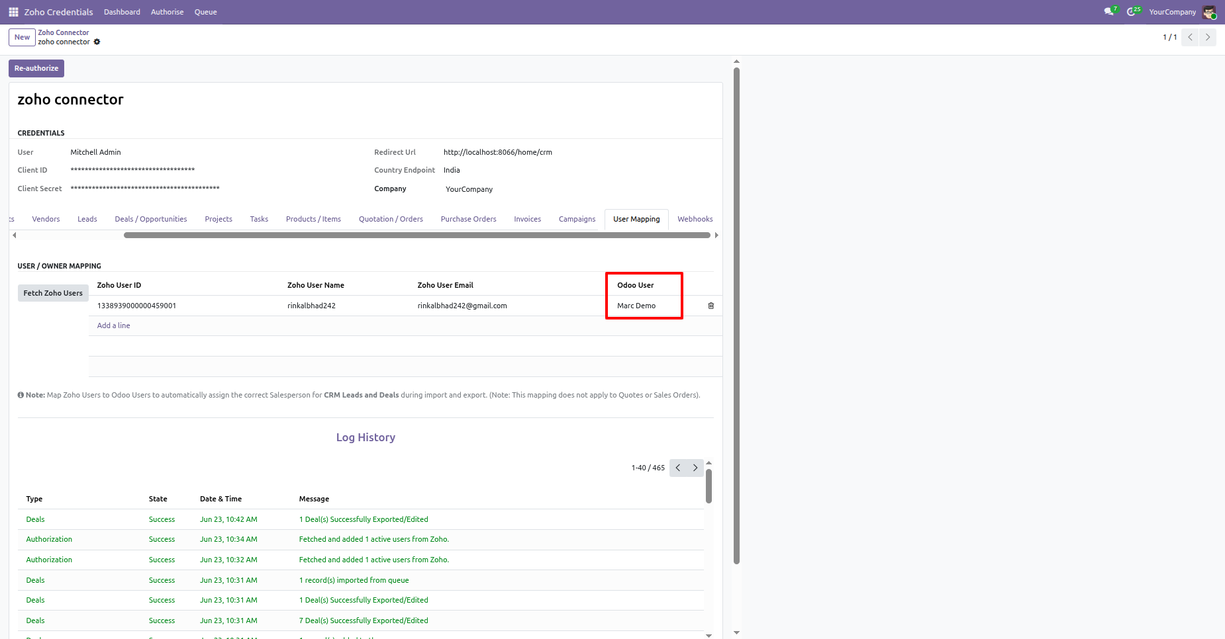Delete the rinkalbhad242 user mapping row
The height and width of the screenshot is (639, 1225).
tap(711, 306)
